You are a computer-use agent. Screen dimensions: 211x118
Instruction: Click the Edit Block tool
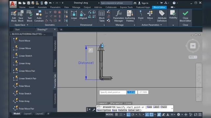(14, 16)
